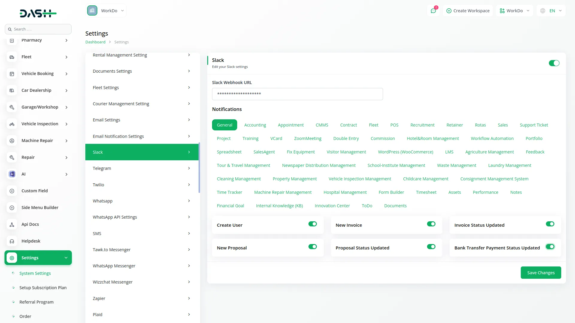This screenshot has width=575, height=323.
Task: Select the Garage/Workshop wrench icon
Action: (12, 107)
